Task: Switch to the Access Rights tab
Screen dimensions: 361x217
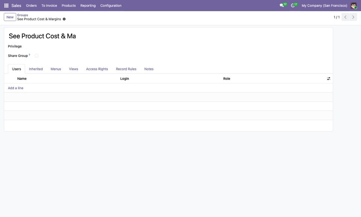Action: (97, 69)
